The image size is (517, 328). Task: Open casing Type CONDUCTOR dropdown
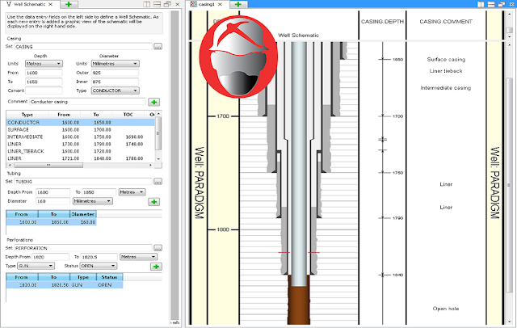[115, 90]
